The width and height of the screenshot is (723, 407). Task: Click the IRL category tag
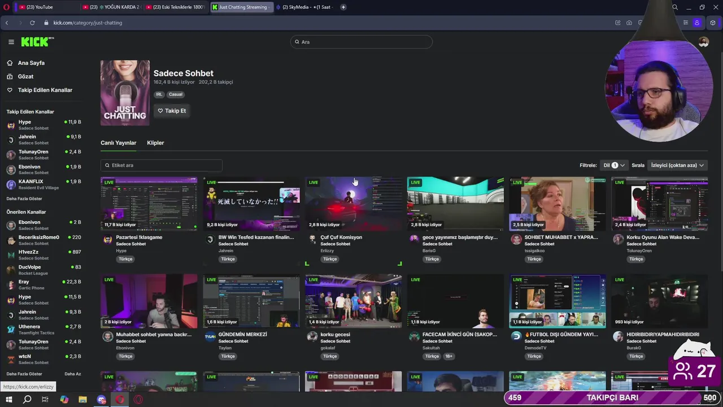pyautogui.click(x=159, y=94)
